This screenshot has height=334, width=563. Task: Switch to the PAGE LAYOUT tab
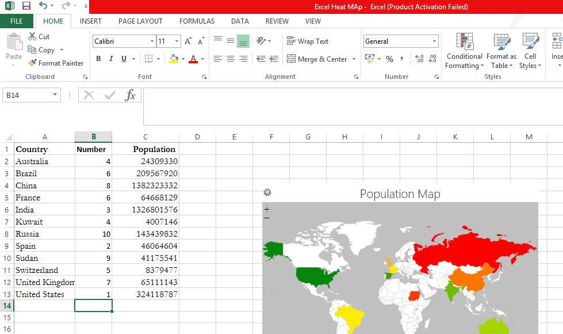tap(140, 21)
